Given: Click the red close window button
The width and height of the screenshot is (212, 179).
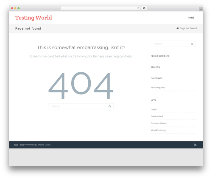Looking at the screenshot, I should point(12,8).
